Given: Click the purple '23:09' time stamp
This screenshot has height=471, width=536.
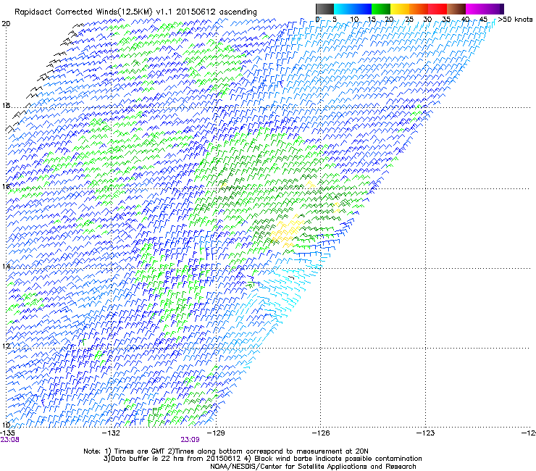Looking at the screenshot, I should click(190, 440).
